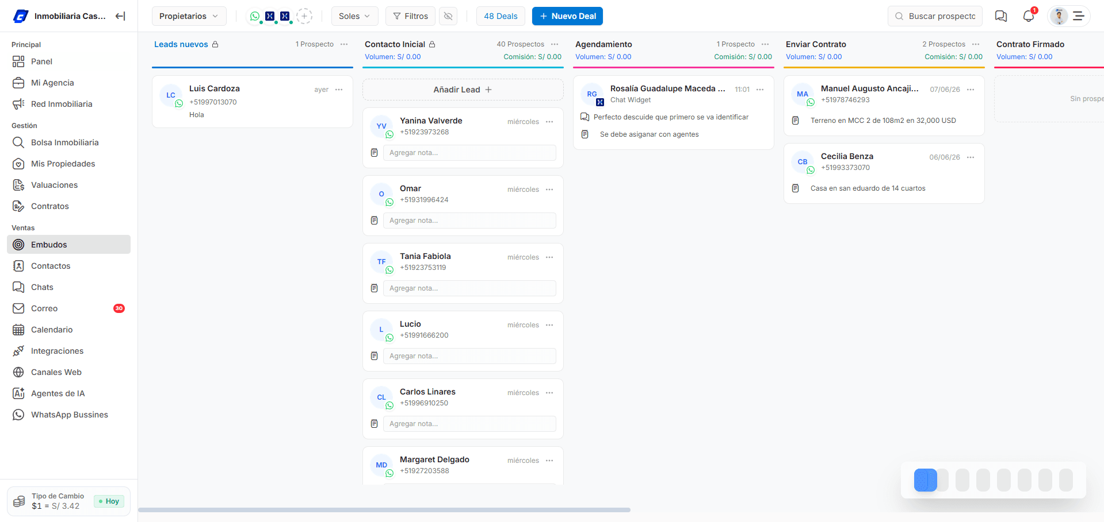Focus the Buscar prospecto search field

(x=935, y=16)
